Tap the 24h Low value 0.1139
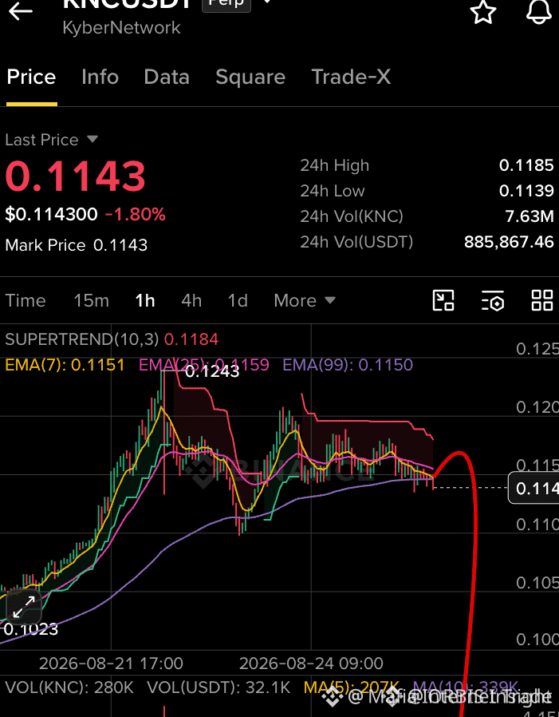 coord(526,190)
